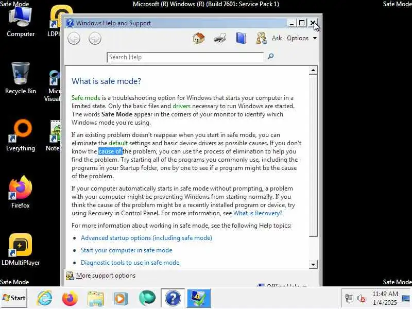Go forward in Help navigation
Screen dimensions: 412x309
[x=95, y=39]
